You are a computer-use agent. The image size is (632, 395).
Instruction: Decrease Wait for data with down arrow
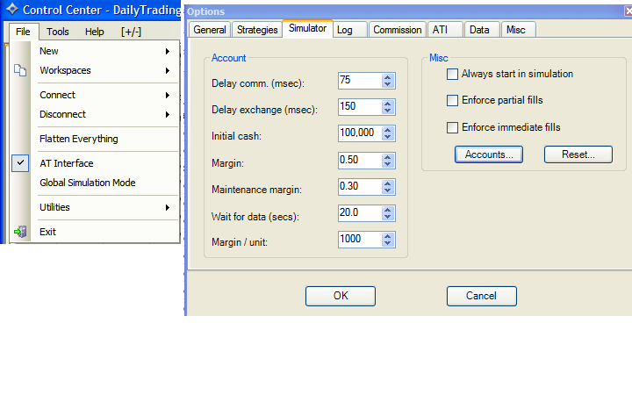tap(388, 217)
